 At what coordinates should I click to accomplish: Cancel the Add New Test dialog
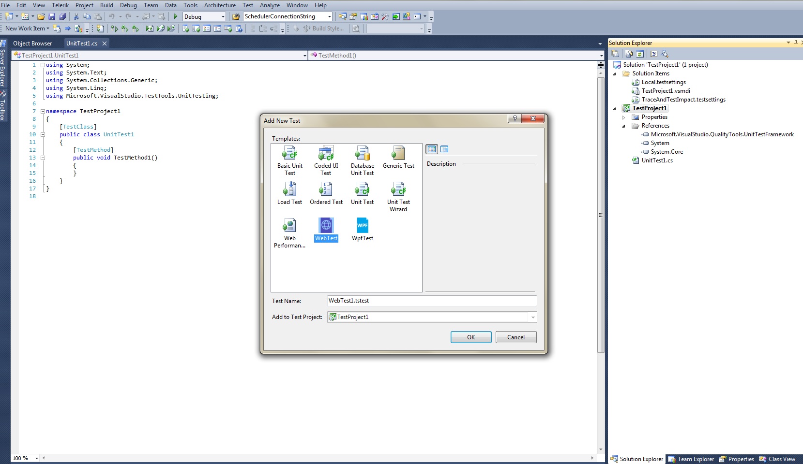[516, 337]
